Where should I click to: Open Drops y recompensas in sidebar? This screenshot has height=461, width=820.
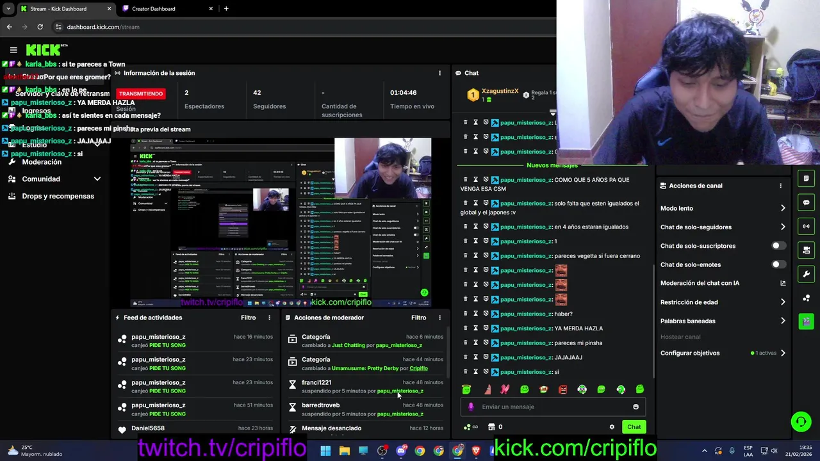(x=58, y=196)
